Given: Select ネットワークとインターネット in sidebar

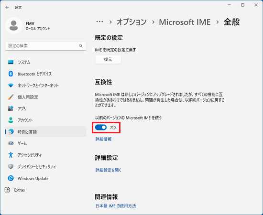Looking at the screenshot, I should point(45,86).
